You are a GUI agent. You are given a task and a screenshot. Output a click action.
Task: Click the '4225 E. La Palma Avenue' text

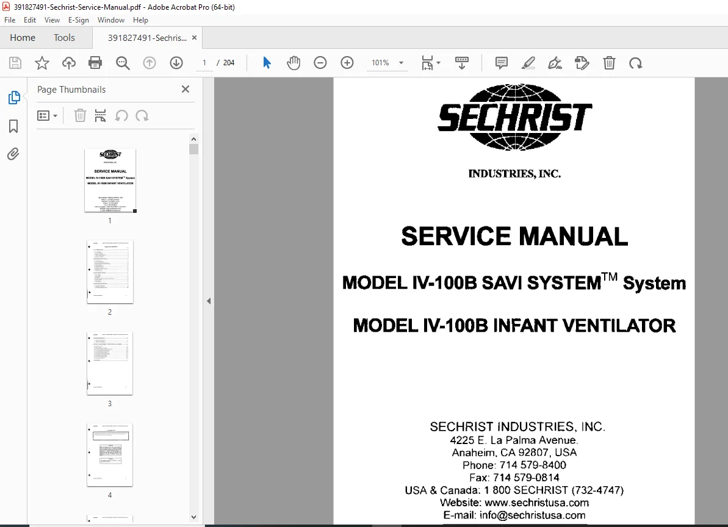514,440
